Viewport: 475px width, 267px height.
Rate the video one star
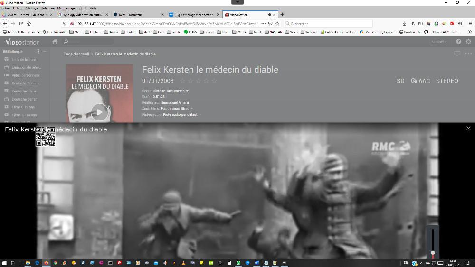coord(183,81)
